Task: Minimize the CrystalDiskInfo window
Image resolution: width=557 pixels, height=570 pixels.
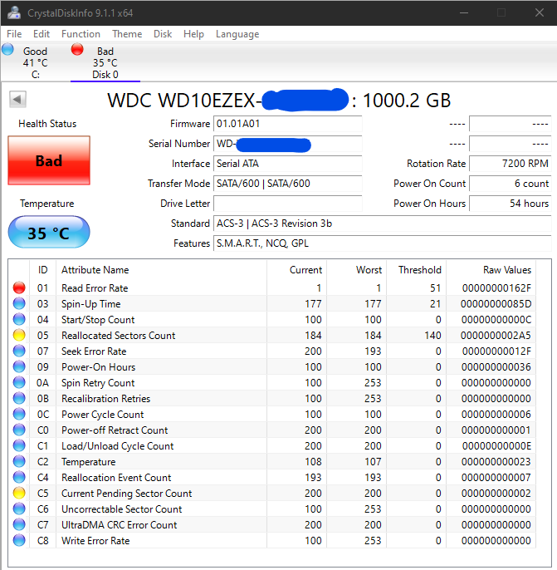Action: (x=464, y=12)
